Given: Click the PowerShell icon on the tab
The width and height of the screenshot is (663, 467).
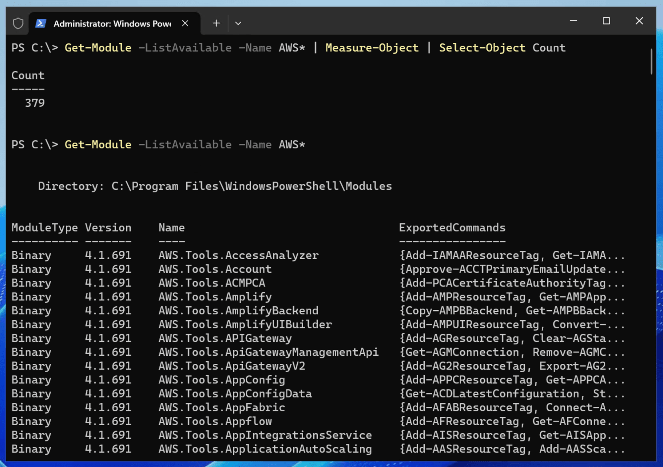Looking at the screenshot, I should pyautogui.click(x=41, y=24).
